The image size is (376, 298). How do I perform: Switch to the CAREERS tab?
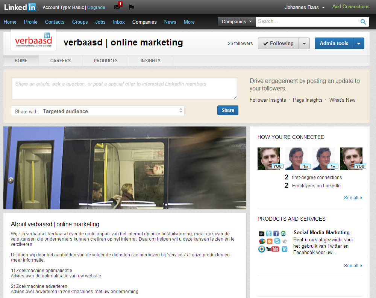[x=61, y=61]
